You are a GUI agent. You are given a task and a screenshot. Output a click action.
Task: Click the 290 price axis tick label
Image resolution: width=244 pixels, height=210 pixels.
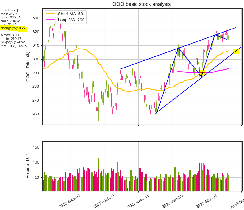point(36,73)
